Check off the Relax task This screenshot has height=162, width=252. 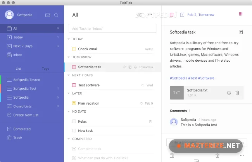click(x=74, y=121)
